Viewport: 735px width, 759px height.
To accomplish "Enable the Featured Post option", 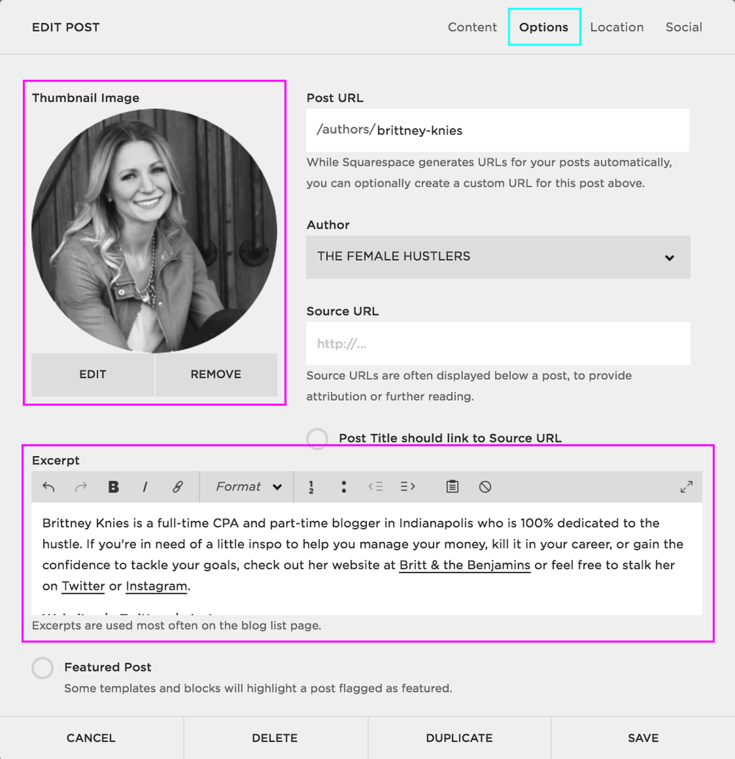I will click(x=43, y=668).
